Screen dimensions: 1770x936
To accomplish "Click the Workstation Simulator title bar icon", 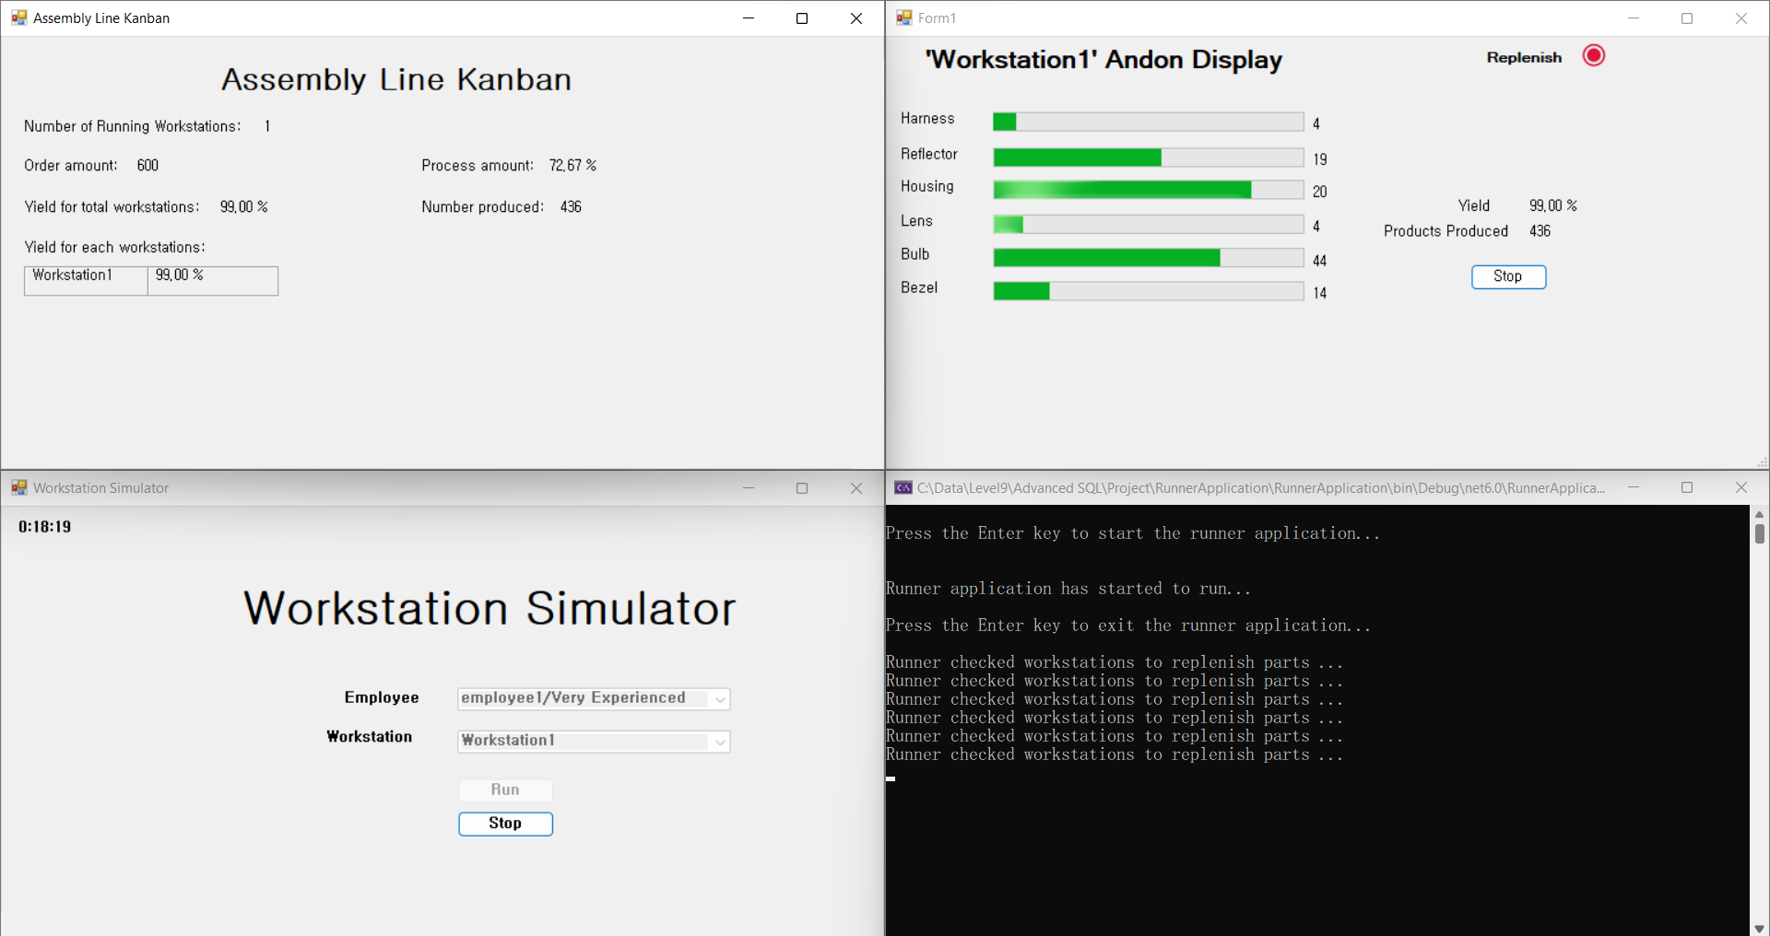I will (18, 488).
